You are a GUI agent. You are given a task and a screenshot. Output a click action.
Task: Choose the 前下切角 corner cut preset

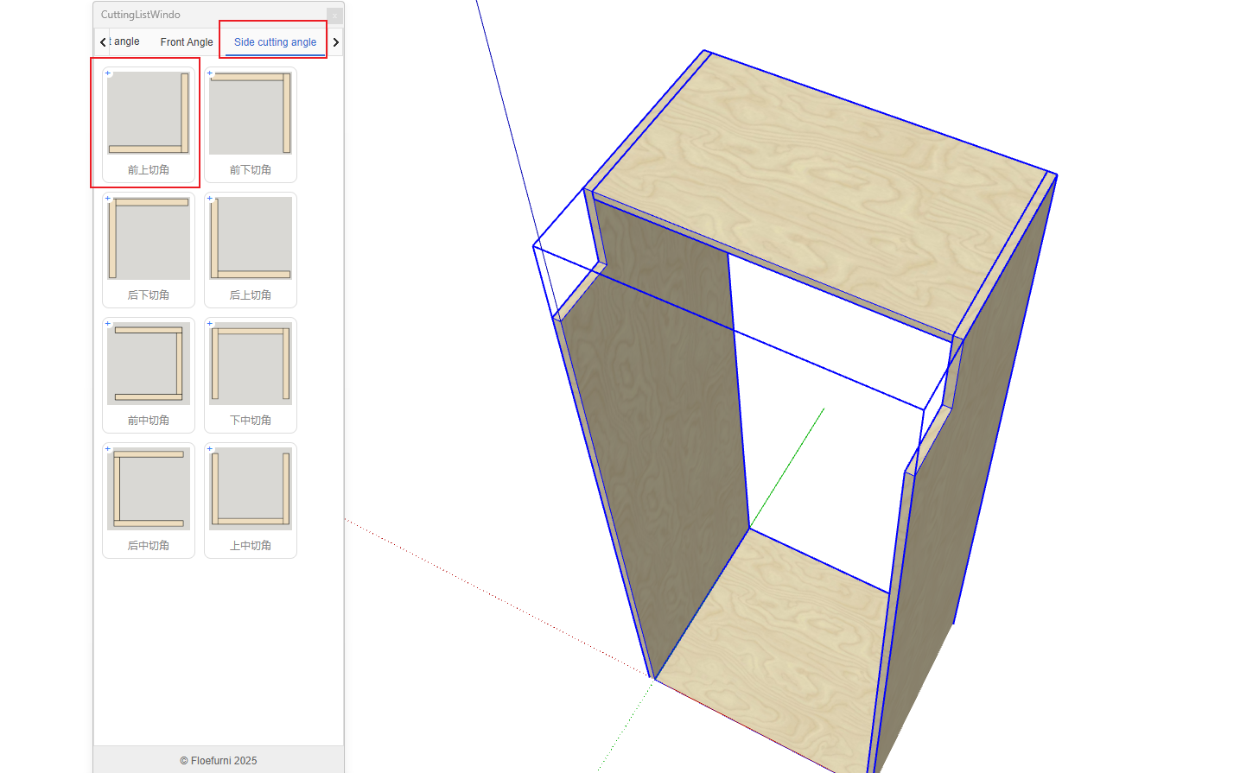pyautogui.click(x=251, y=114)
